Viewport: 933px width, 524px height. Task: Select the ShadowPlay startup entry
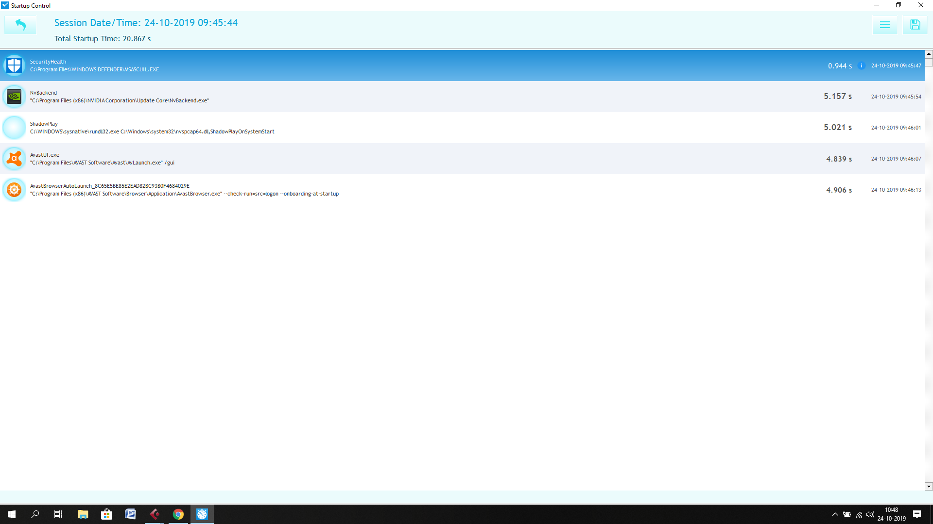point(462,128)
